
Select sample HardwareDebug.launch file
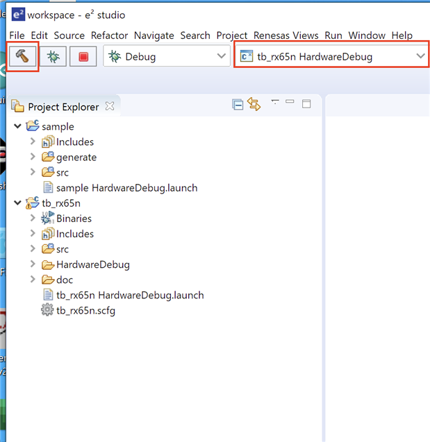point(126,188)
